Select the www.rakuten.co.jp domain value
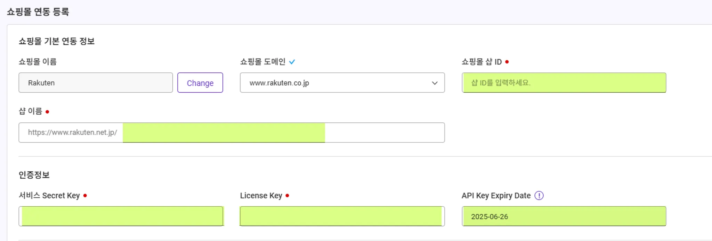The width and height of the screenshot is (712, 241). coord(279,83)
